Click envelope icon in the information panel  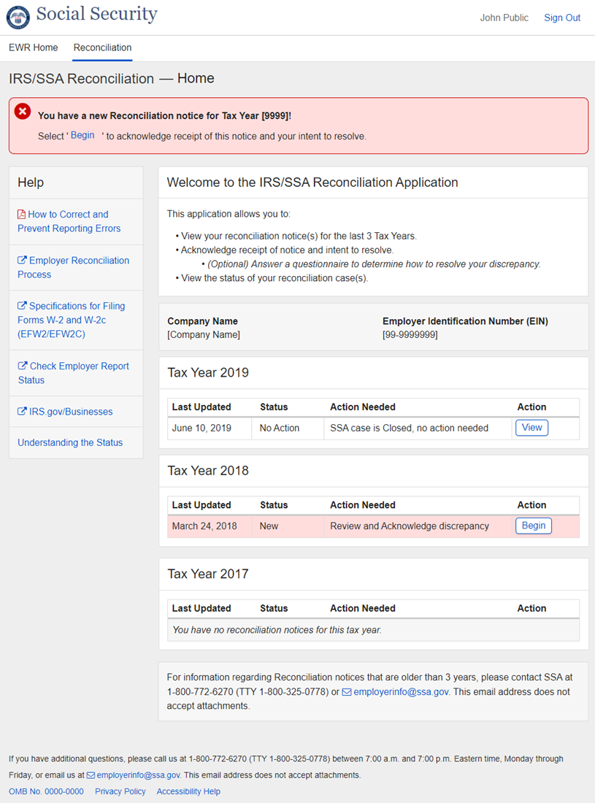(347, 692)
